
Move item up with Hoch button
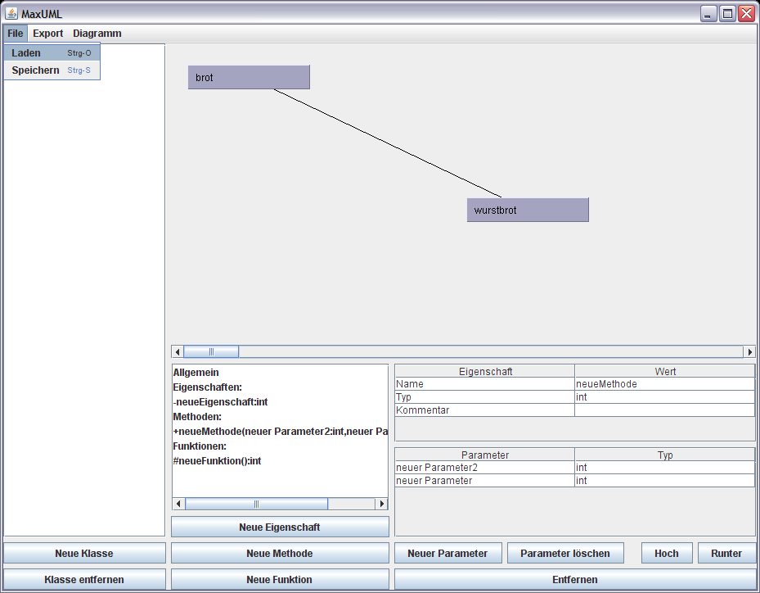click(x=666, y=554)
